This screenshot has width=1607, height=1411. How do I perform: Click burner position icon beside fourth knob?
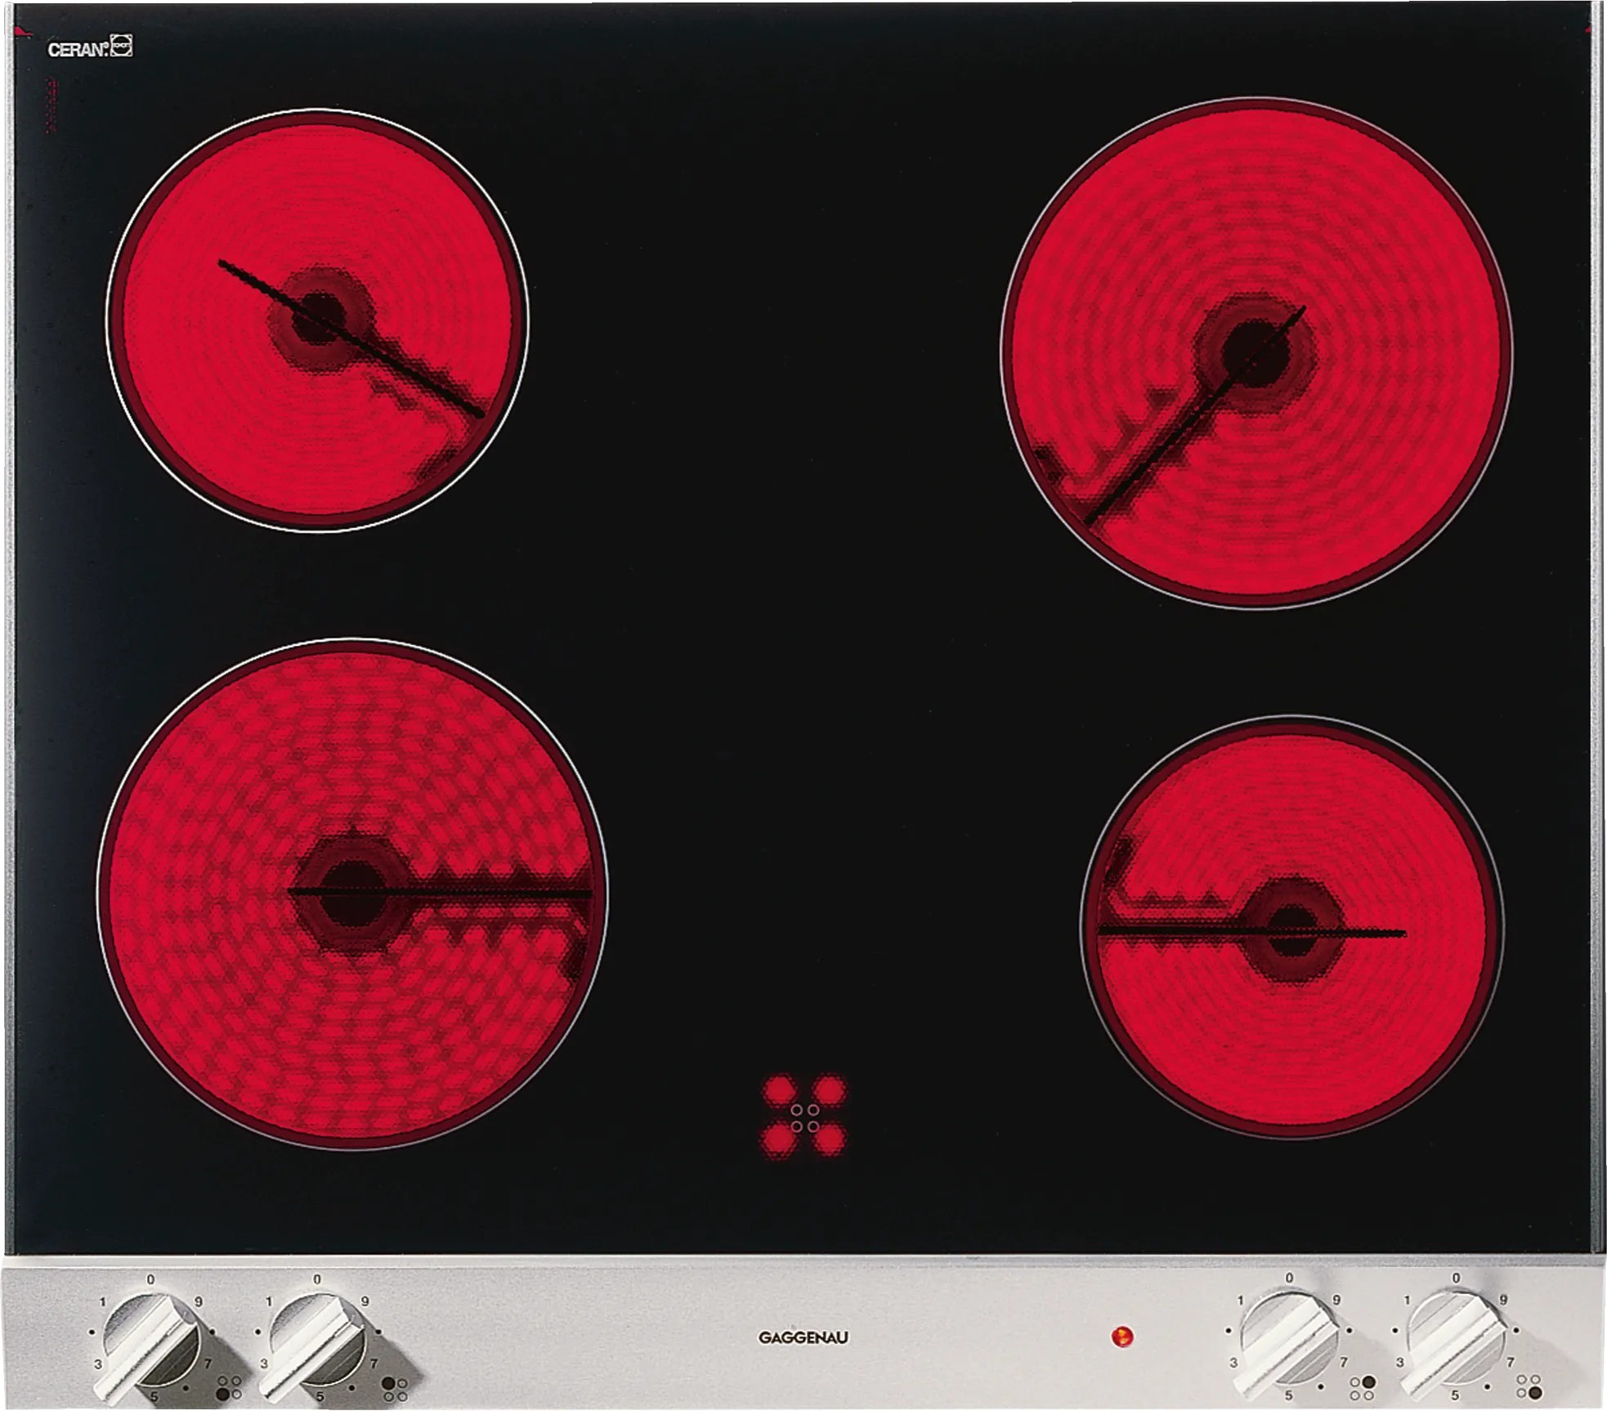pyautogui.click(x=1529, y=1386)
